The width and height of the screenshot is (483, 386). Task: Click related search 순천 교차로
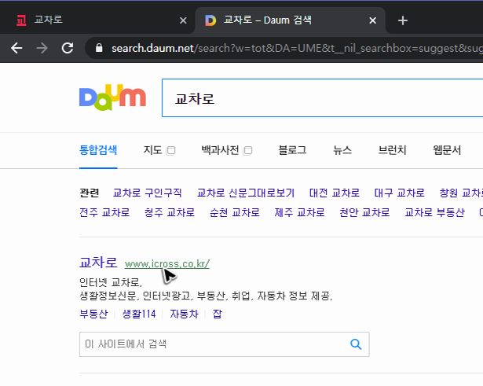point(234,212)
